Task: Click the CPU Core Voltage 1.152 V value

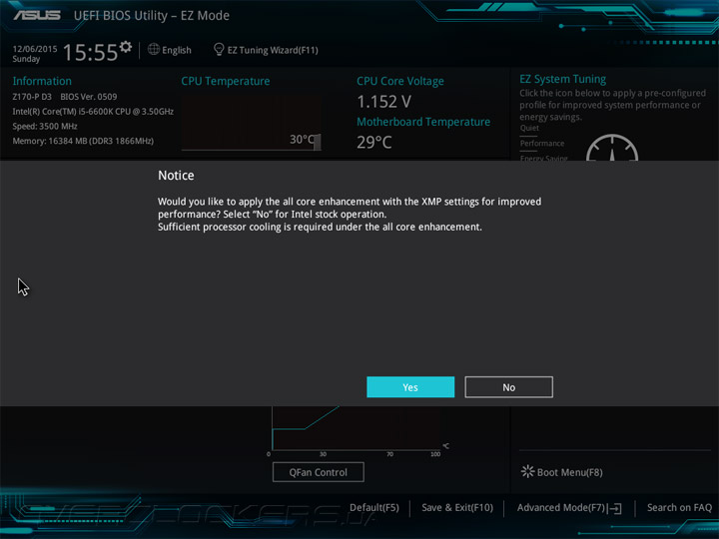Action: coord(383,101)
